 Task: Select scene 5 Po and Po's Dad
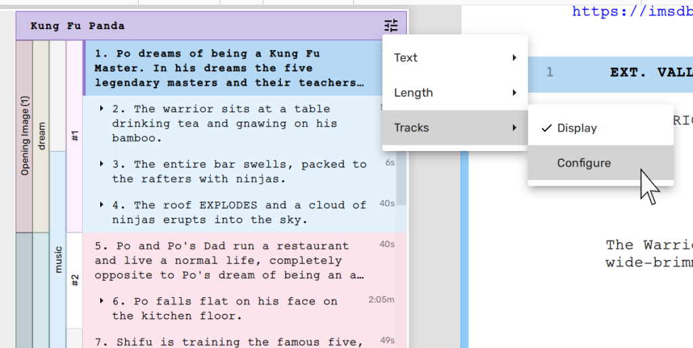coord(230,261)
